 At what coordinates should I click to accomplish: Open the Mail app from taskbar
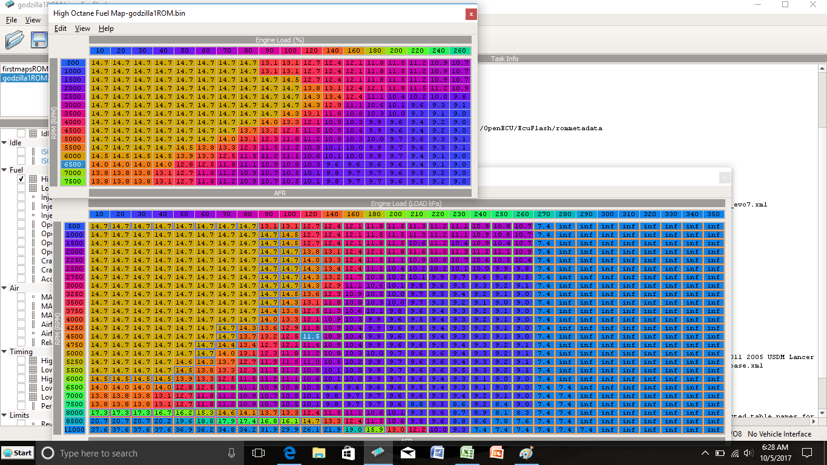tap(407, 453)
